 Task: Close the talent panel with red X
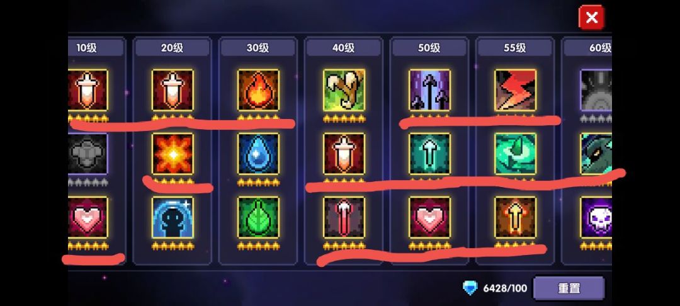(x=591, y=18)
